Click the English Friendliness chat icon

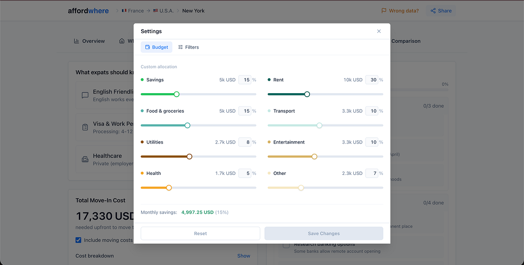85,95
